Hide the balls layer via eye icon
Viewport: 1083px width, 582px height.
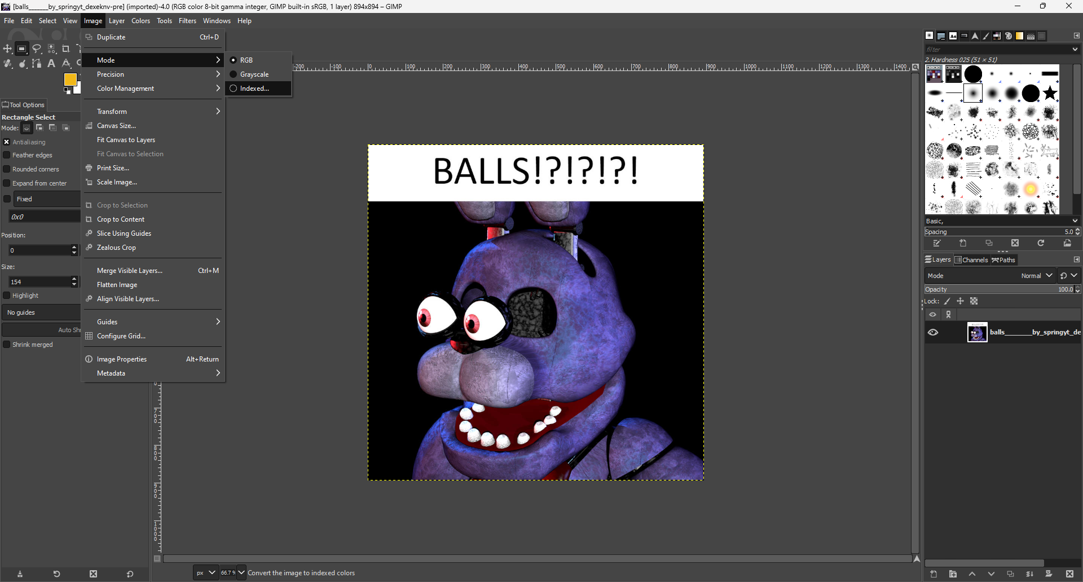(x=933, y=332)
